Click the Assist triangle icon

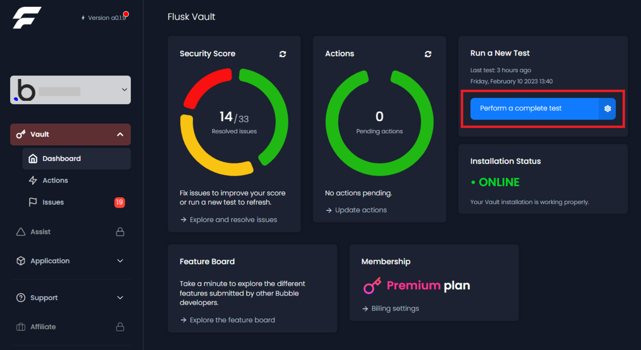20,231
